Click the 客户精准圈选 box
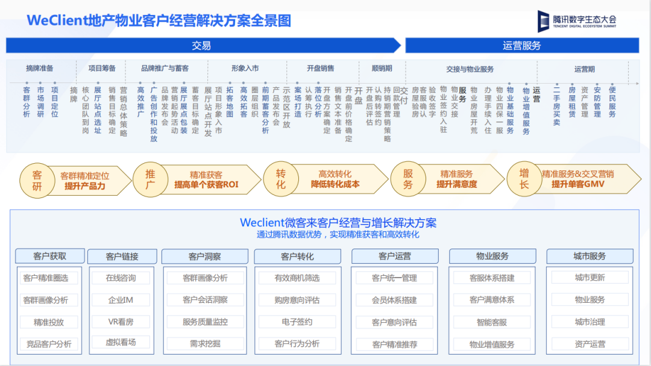651x366 pixels. [49, 278]
